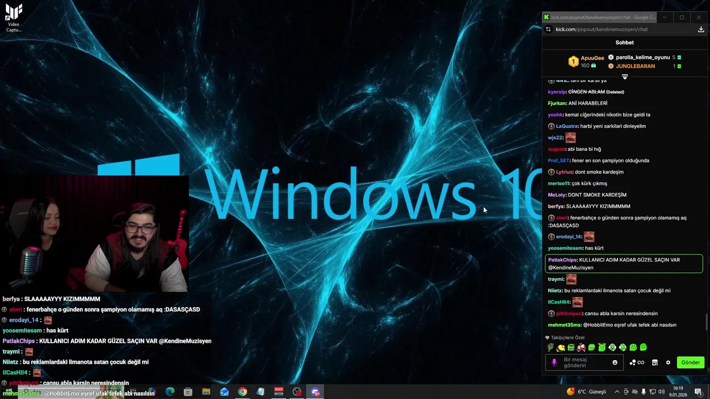Open Microsoft Edge from taskbar
710x399 pixels.
[170, 392]
